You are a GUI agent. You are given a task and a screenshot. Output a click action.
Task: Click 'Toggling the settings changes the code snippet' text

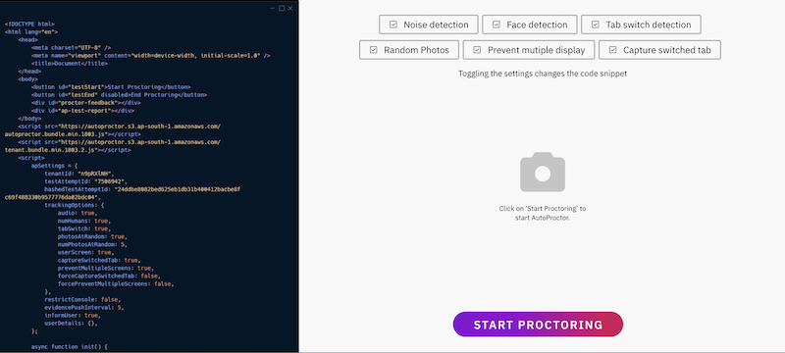pyautogui.click(x=543, y=74)
